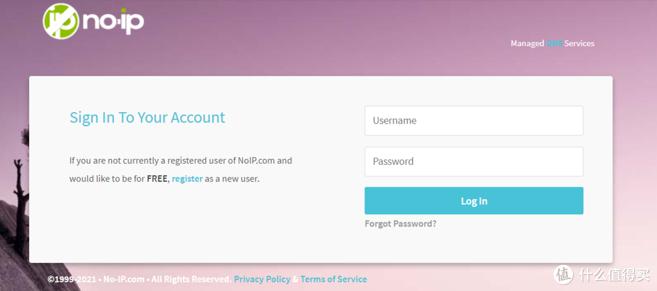
Task: Click No-IP.com in the footer
Action: (x=123, y=279)
